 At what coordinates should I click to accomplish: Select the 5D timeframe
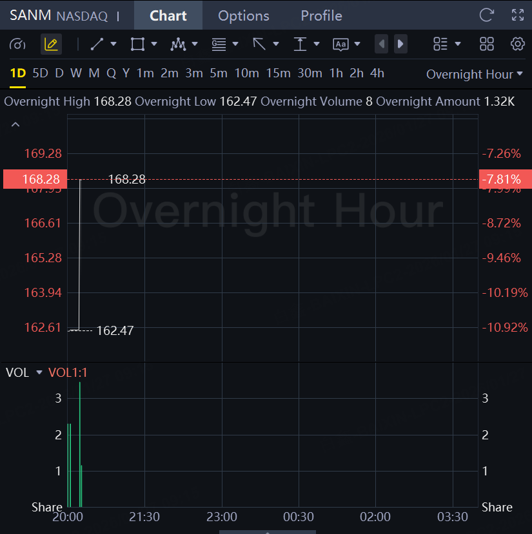40,73
